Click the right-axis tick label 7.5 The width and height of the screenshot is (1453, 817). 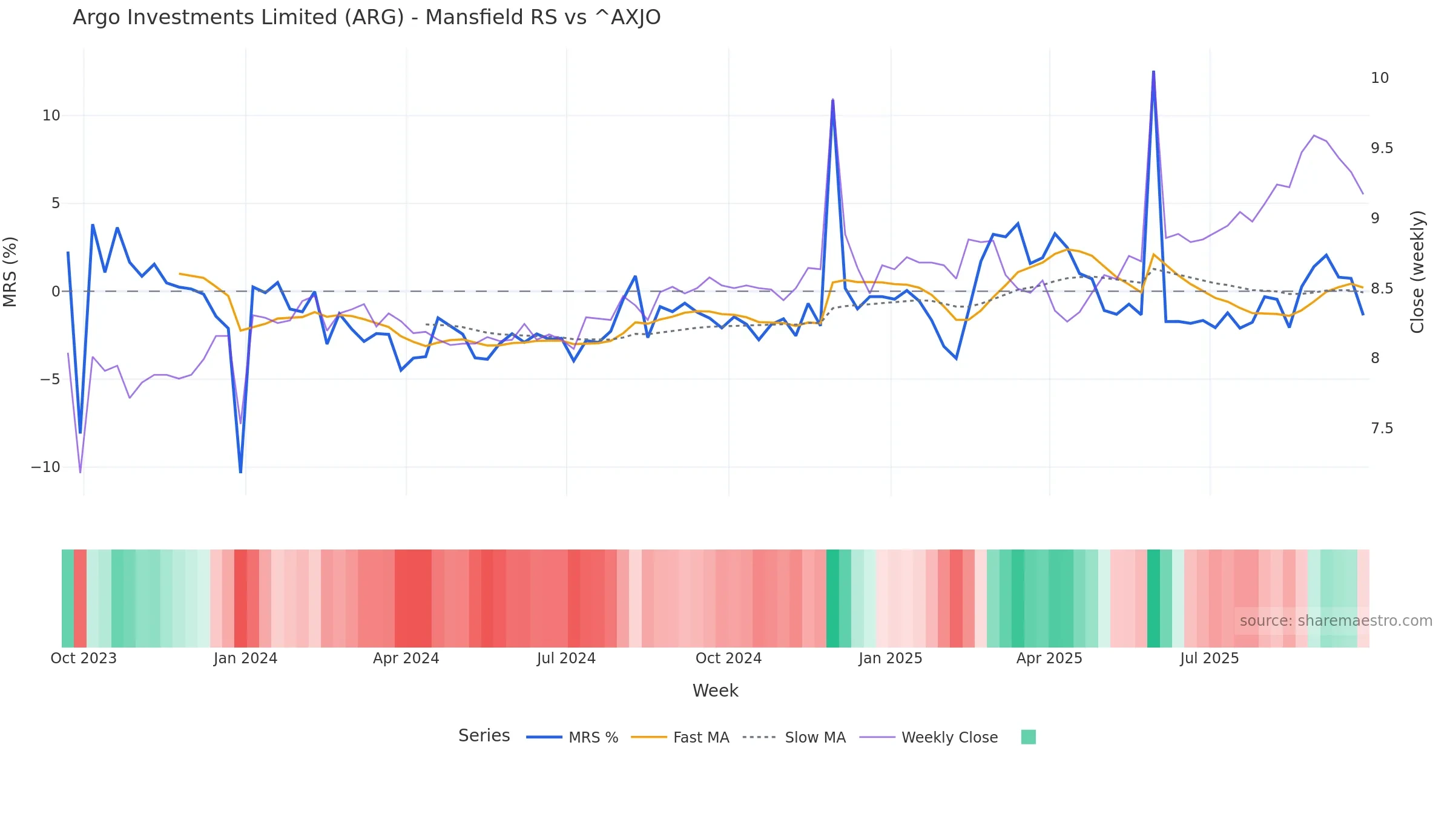point(1382,428)
